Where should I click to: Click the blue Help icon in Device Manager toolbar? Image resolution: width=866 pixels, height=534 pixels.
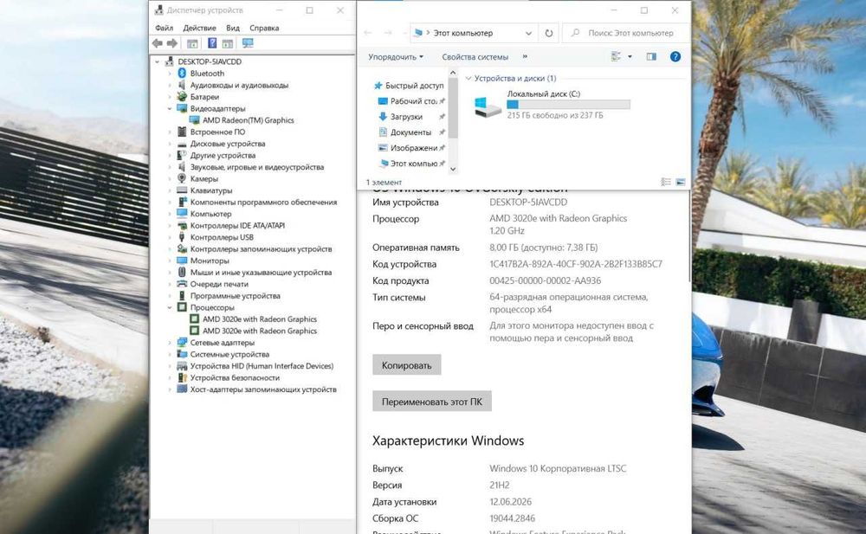click(x=212, y=43)
